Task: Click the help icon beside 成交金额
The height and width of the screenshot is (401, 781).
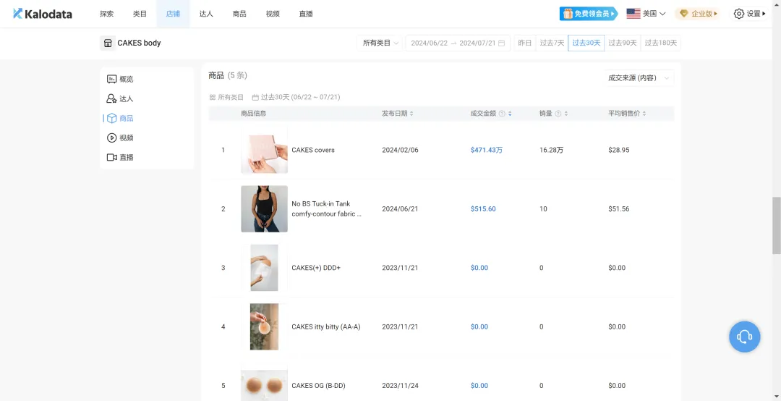Action: (x=502, y=114)
